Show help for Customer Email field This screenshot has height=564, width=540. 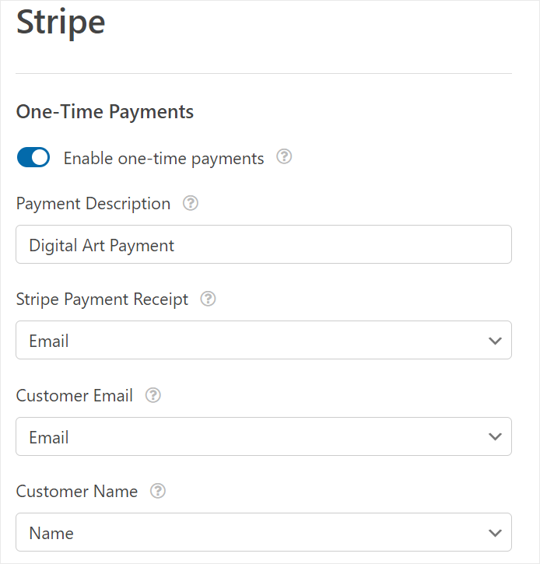click(153, 395)
